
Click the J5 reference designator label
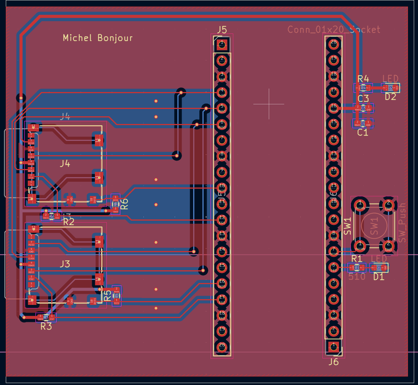click(x=222, y=30)
